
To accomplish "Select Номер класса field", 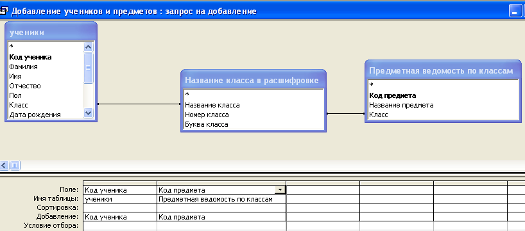I will pos(207,115).
